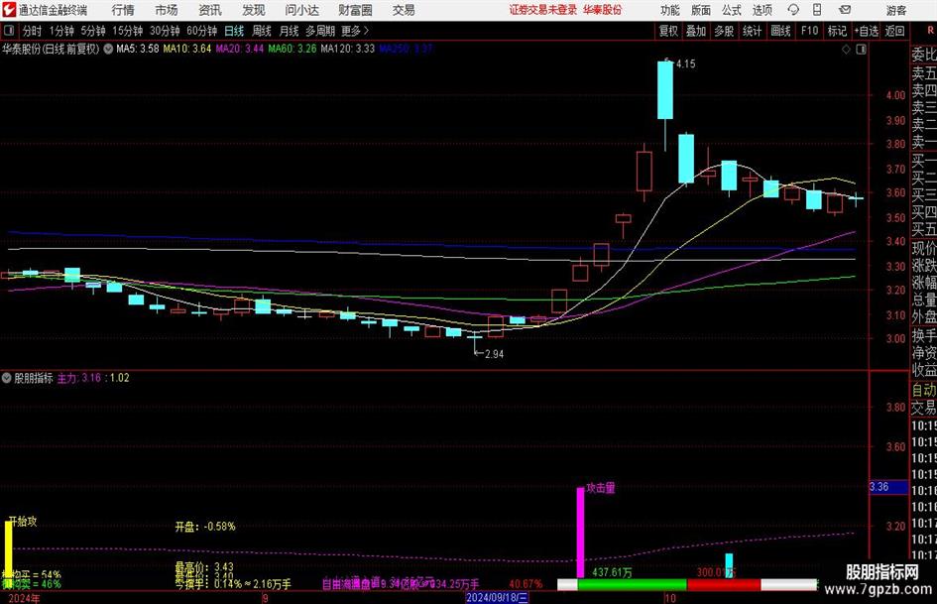Click the 复权 toolbar button
The image size is (937, 604).
[x=668, y=31]
